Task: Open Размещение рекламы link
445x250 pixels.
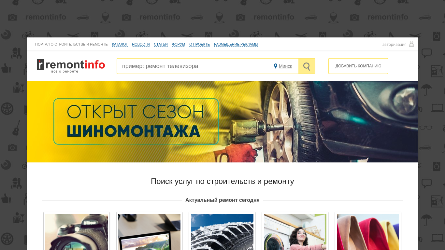Action: click(x=236, y=44)
